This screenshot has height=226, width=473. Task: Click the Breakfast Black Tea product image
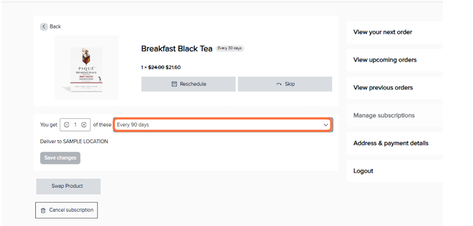coord(87,67)
